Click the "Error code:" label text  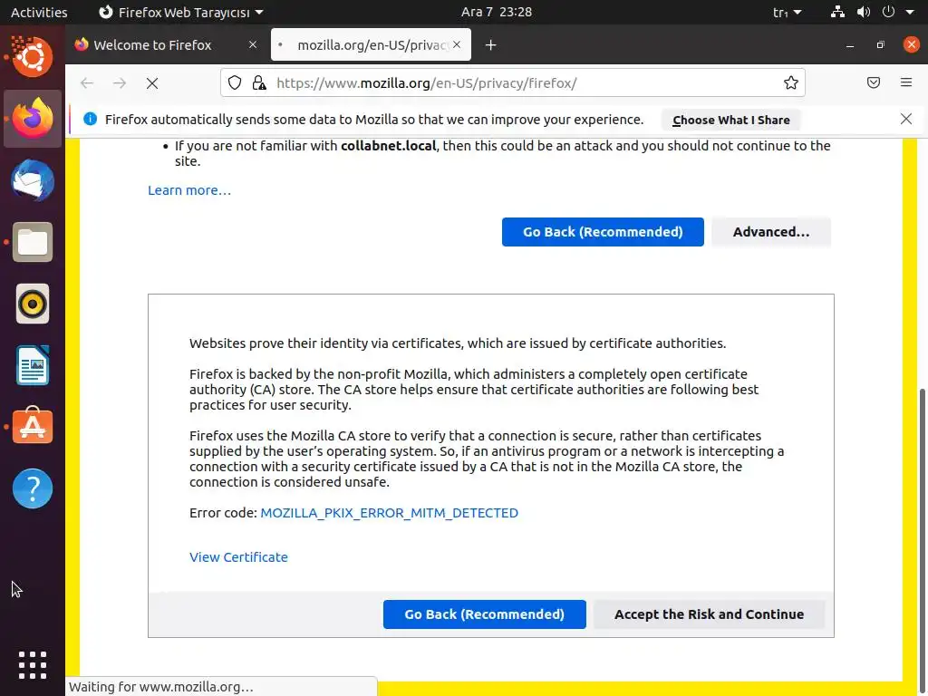point(223,513)
